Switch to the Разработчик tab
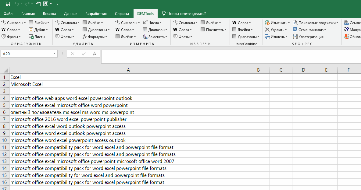 (x=96, y=14)
